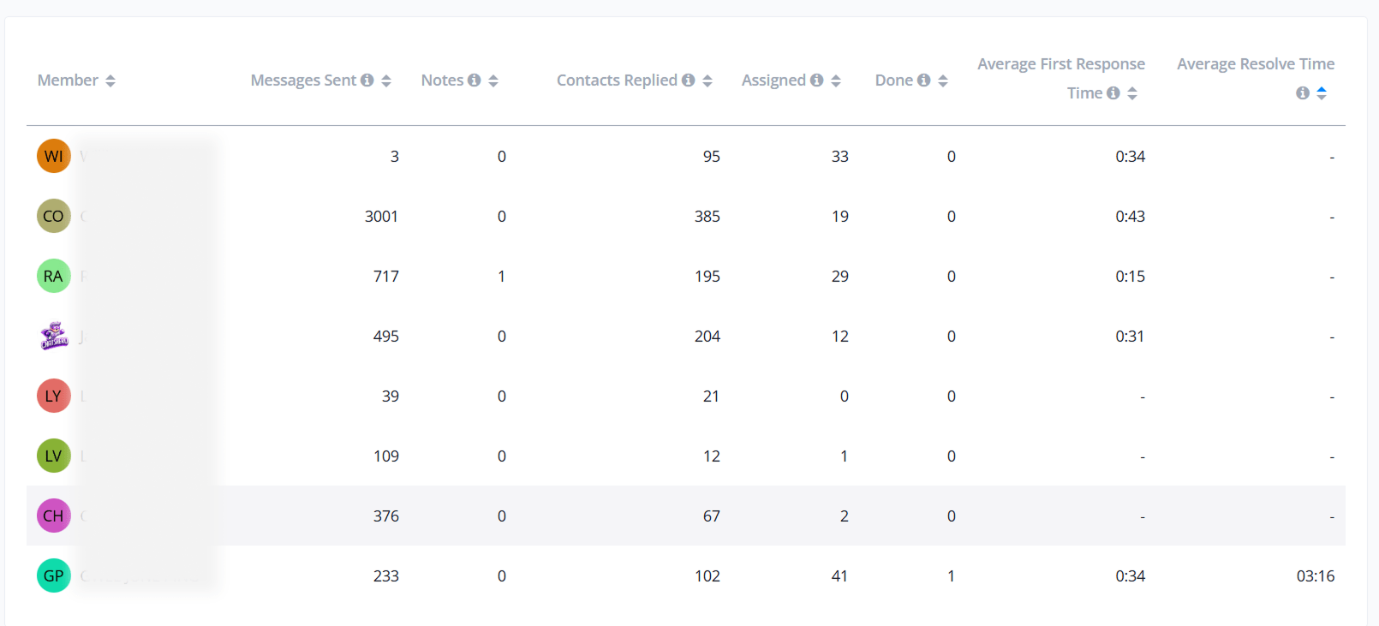Click Average Resolve Time info icon
Image resolution: width=1379 pixels, height=626 pixels.
tap(1303, 93)
